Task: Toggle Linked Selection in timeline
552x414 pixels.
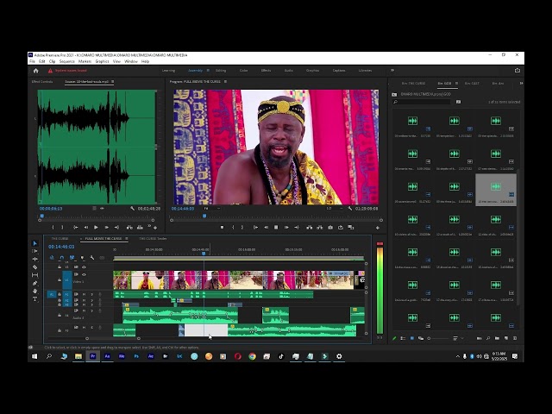Action: [x=72, y=258]
